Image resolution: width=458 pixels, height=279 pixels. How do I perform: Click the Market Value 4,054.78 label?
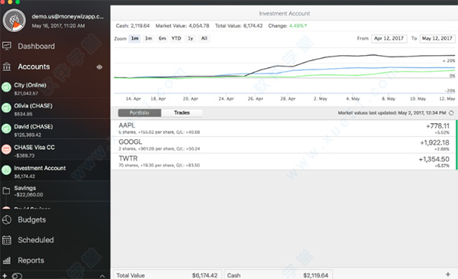(x=182, y=26)
